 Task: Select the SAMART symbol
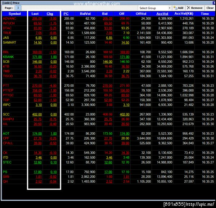click(9, 43)
